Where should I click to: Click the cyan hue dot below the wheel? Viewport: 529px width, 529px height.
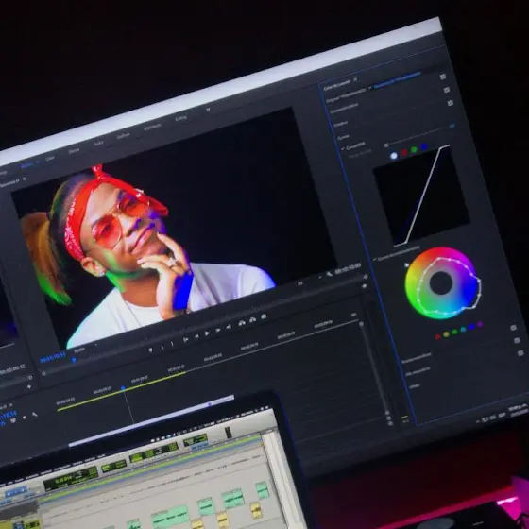click(x=463, y=329)
